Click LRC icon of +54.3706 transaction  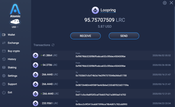[36, 65]
